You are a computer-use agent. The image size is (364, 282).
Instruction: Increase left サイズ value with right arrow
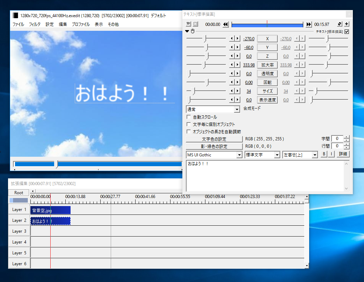coord(237,91)
